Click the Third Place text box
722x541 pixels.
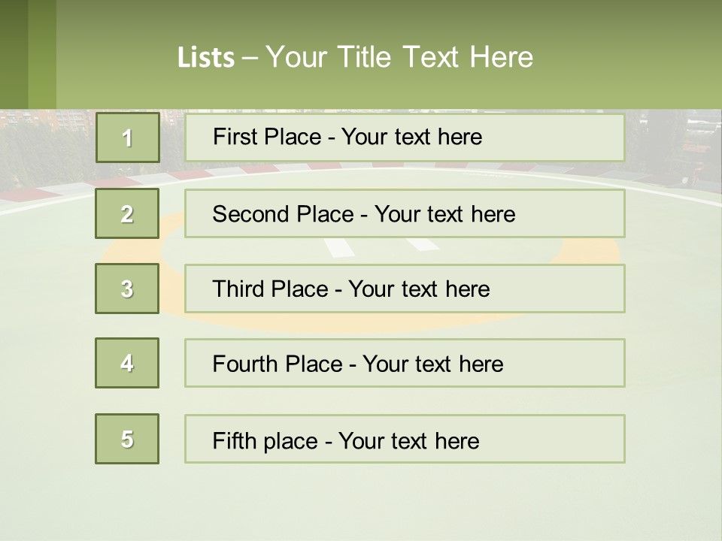(405, 289)
